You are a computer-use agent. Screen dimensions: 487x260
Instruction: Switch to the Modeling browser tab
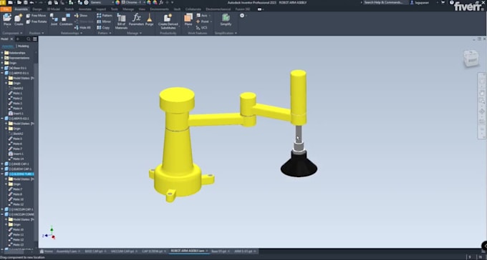(24, 46)
